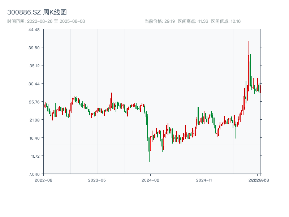
Task: Select the 2023-05 x-axis date label
Action: point(97,180)
